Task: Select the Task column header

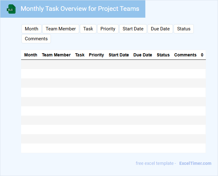Action: (80, 55)
